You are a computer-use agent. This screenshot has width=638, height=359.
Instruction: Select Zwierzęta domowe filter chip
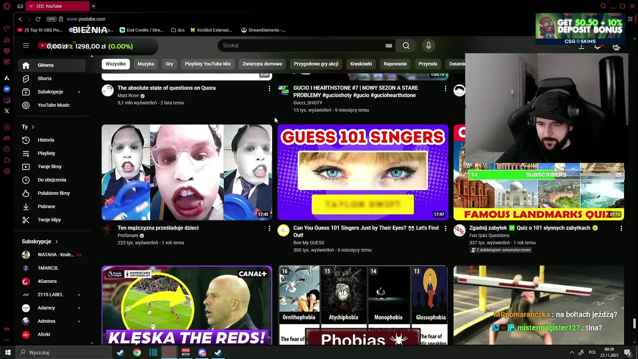coord(262,64)
